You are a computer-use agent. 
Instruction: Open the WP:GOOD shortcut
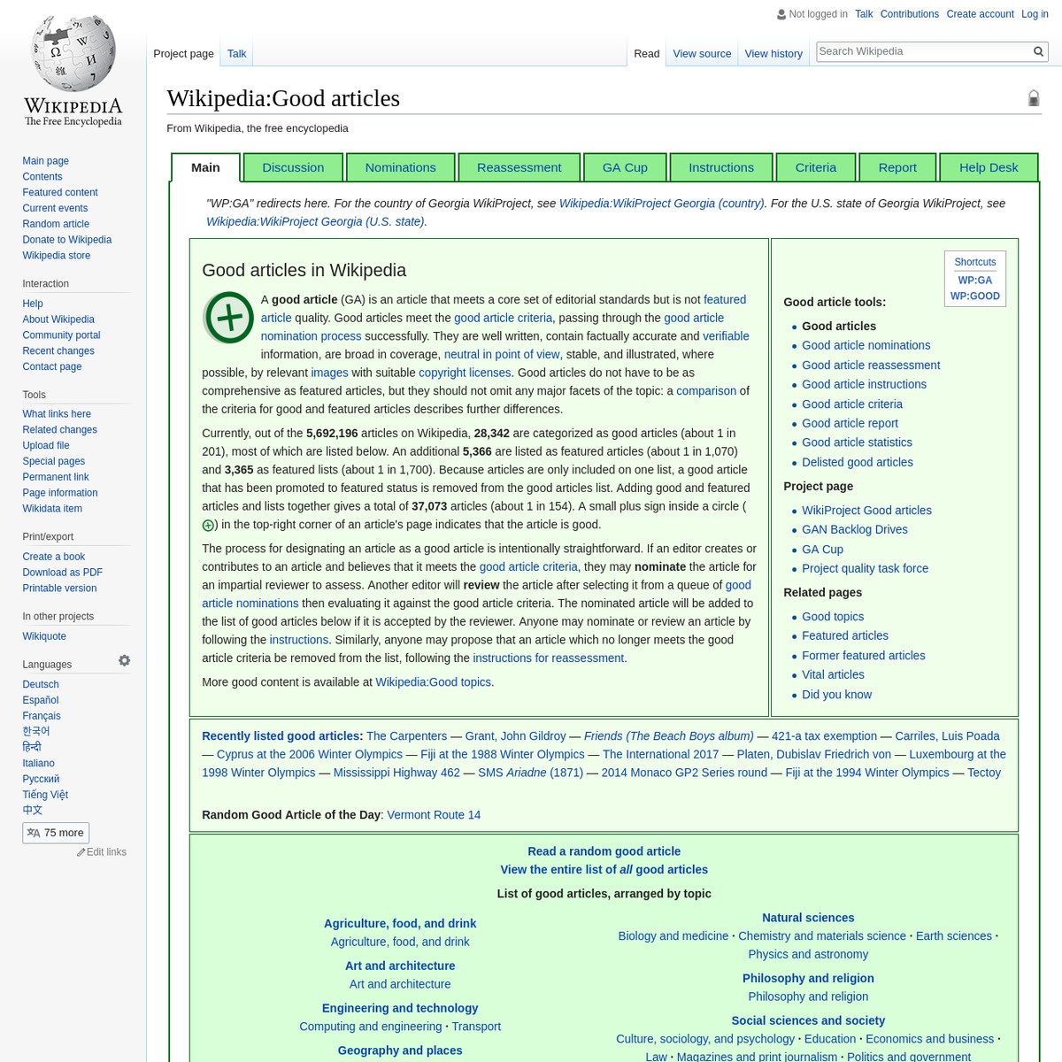click(975, 296)
